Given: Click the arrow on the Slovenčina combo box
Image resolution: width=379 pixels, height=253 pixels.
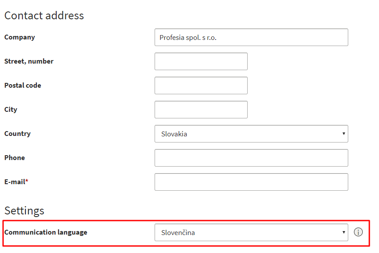Looking at the screenshot, I should (x=343, y=232).
